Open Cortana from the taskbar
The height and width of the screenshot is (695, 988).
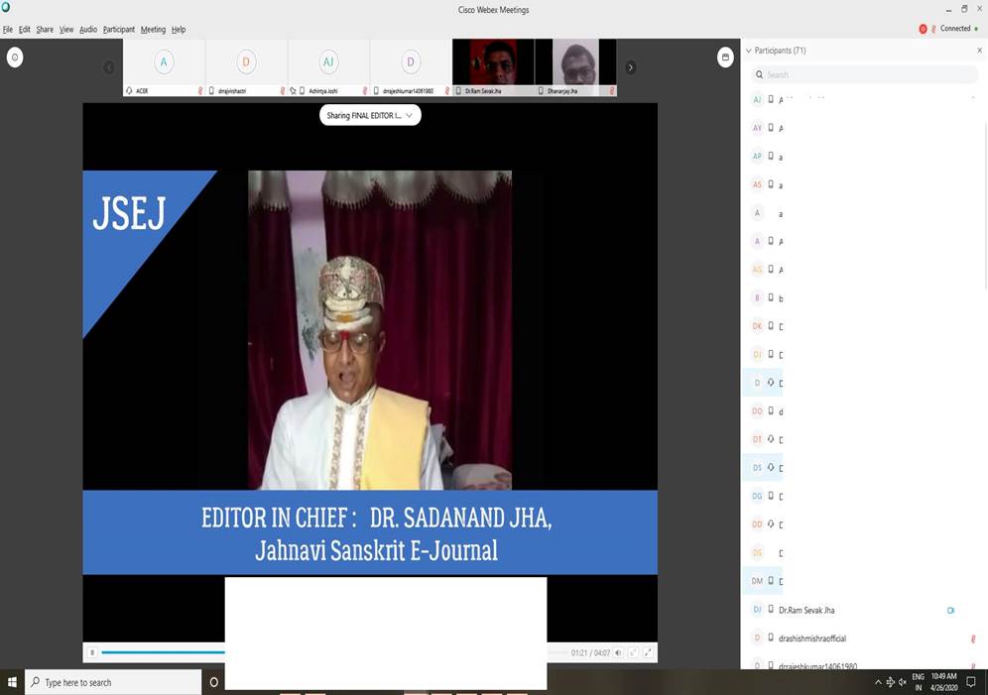pyautogui.click(x=213, y=682)
